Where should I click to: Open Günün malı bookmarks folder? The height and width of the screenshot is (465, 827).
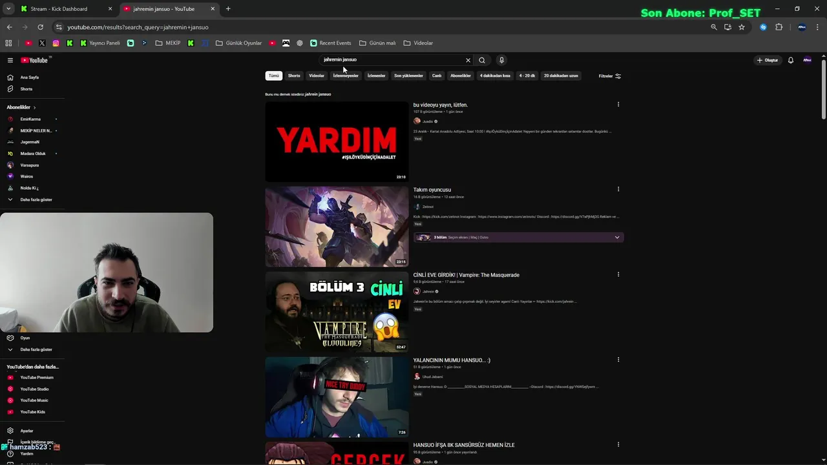377,43
